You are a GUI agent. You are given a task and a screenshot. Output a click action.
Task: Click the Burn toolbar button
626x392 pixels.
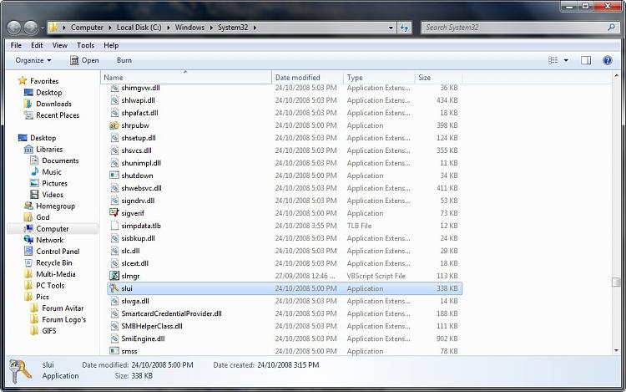click(124, 60)
